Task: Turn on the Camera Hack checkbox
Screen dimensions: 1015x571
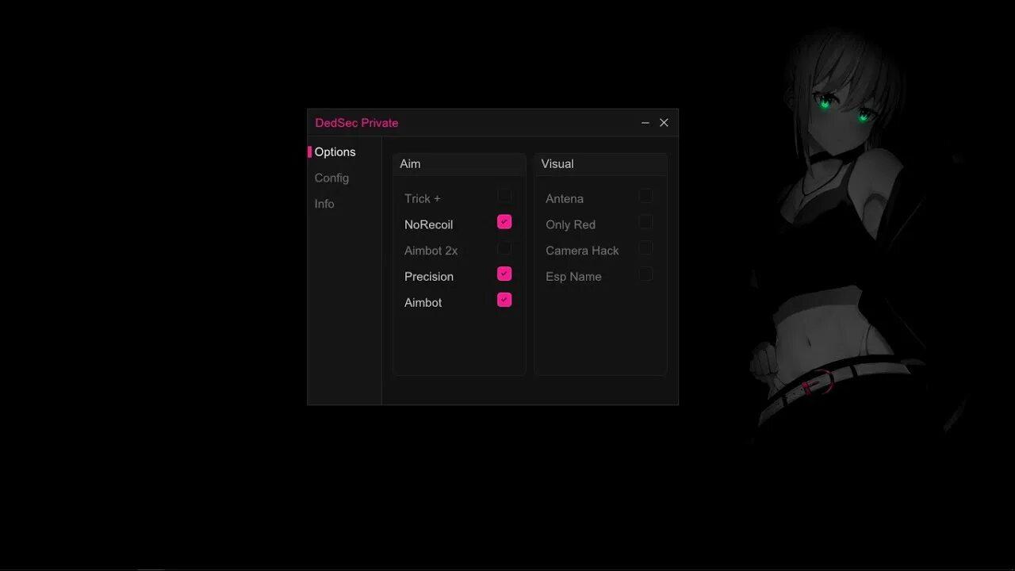Action: click(645, 248)
